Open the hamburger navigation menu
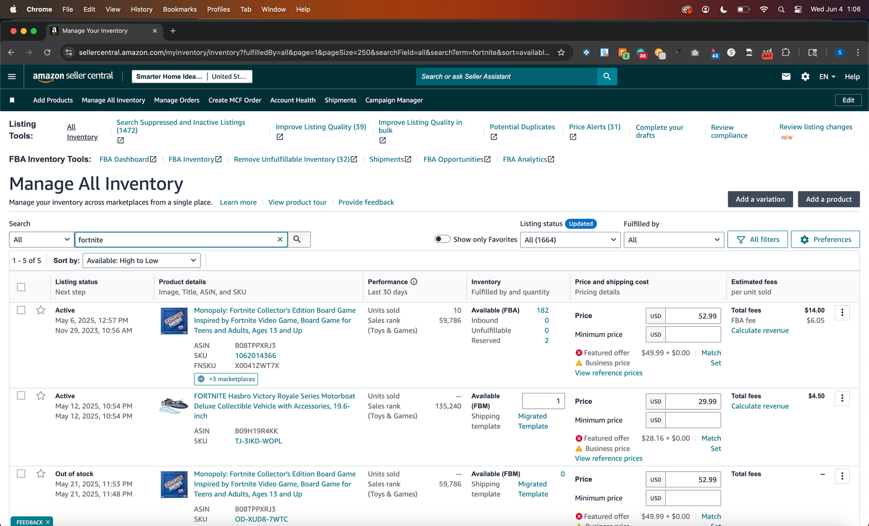 (x=12, y=77)
